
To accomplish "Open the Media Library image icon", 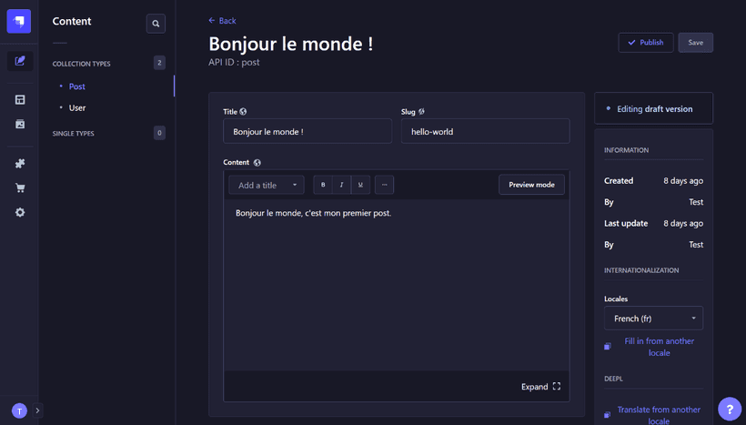I will [x=20, y=124].
